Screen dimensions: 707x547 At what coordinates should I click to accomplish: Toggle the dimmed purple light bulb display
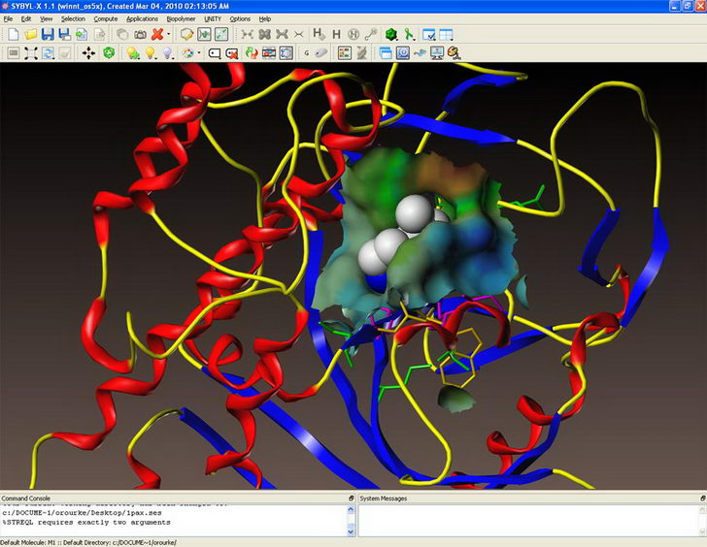pos(167,53)
